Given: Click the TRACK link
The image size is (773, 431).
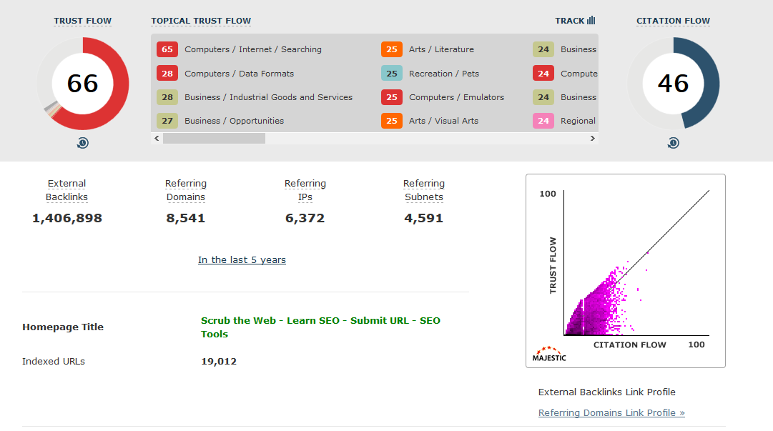Looking at the screenshot, I should click(576, 21).
